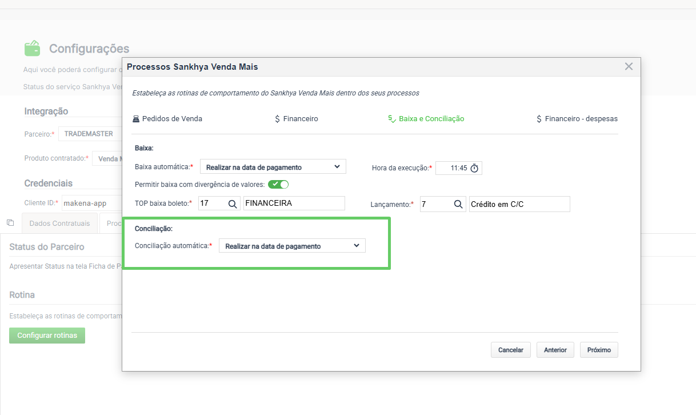Viewport: 696px width, 415px height.
Task: Click the copy icon beside the Dados Contratuais tab
Action: (10, 222)
